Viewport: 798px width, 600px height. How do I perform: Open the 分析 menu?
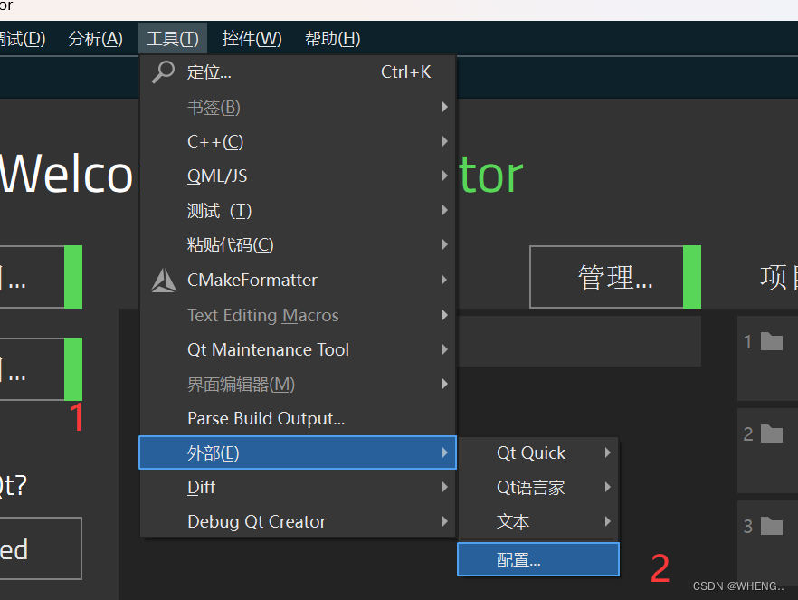pyautogui.click(x=95, y=38)
